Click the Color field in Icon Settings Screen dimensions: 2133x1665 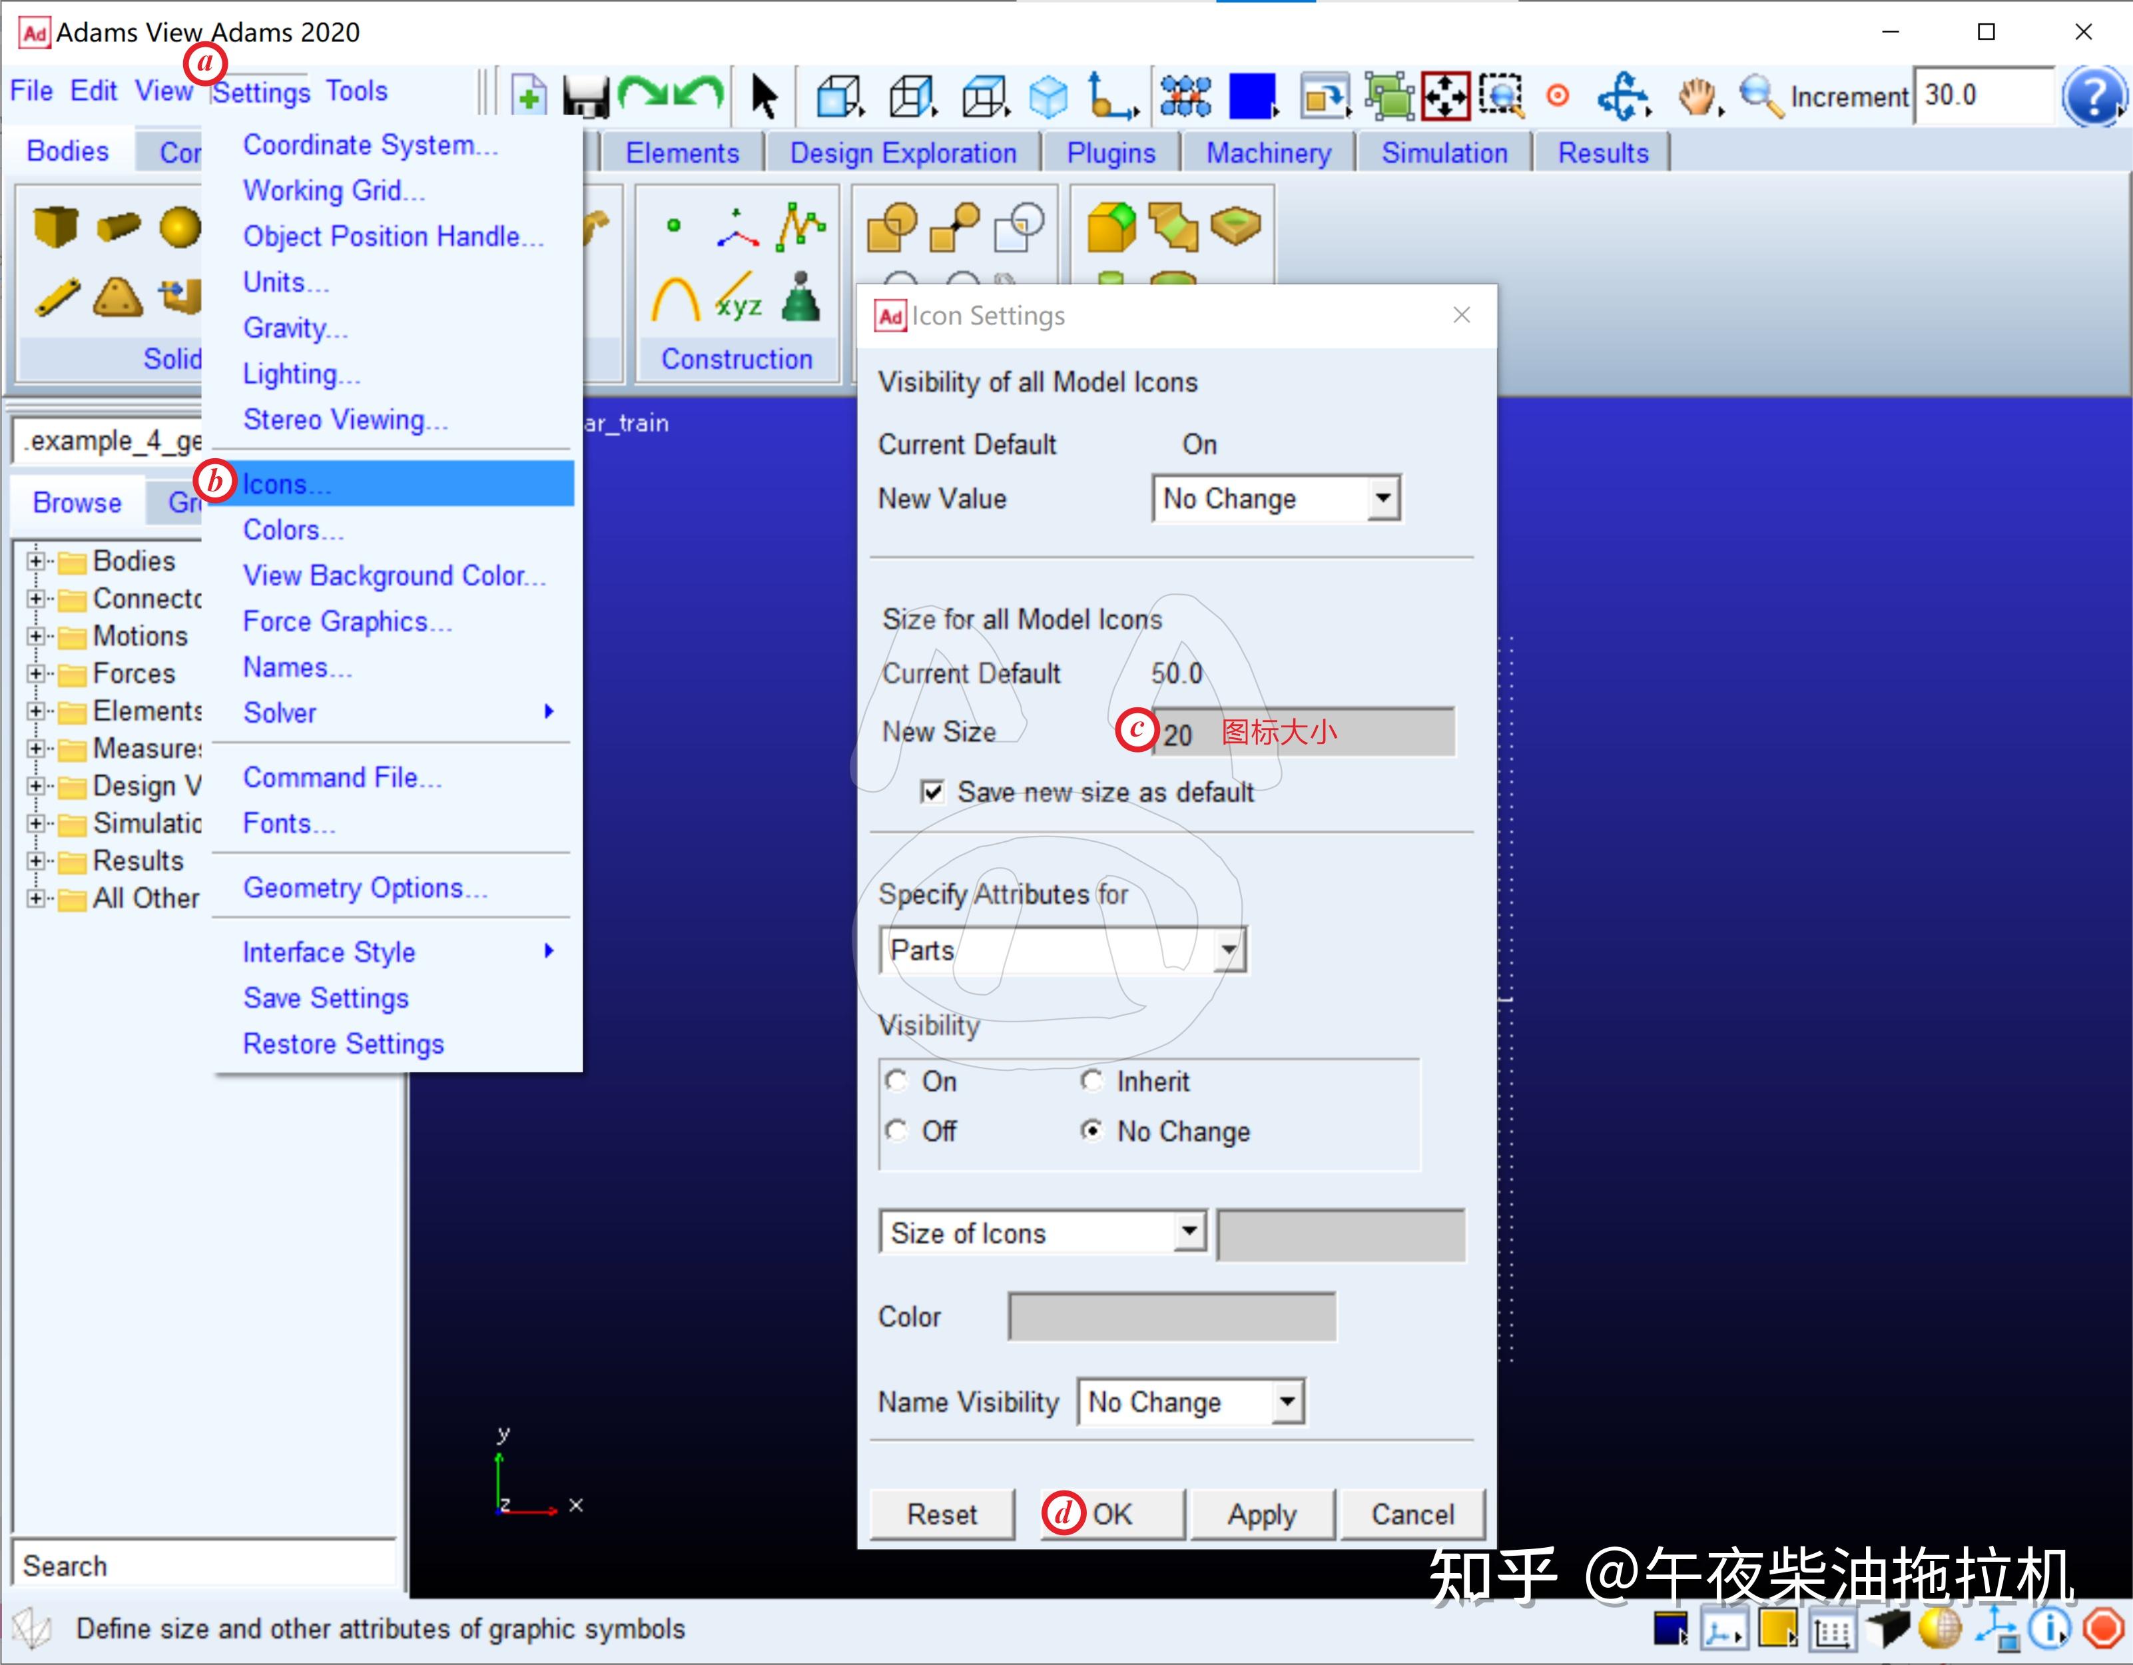(x=1172, y=1317)
